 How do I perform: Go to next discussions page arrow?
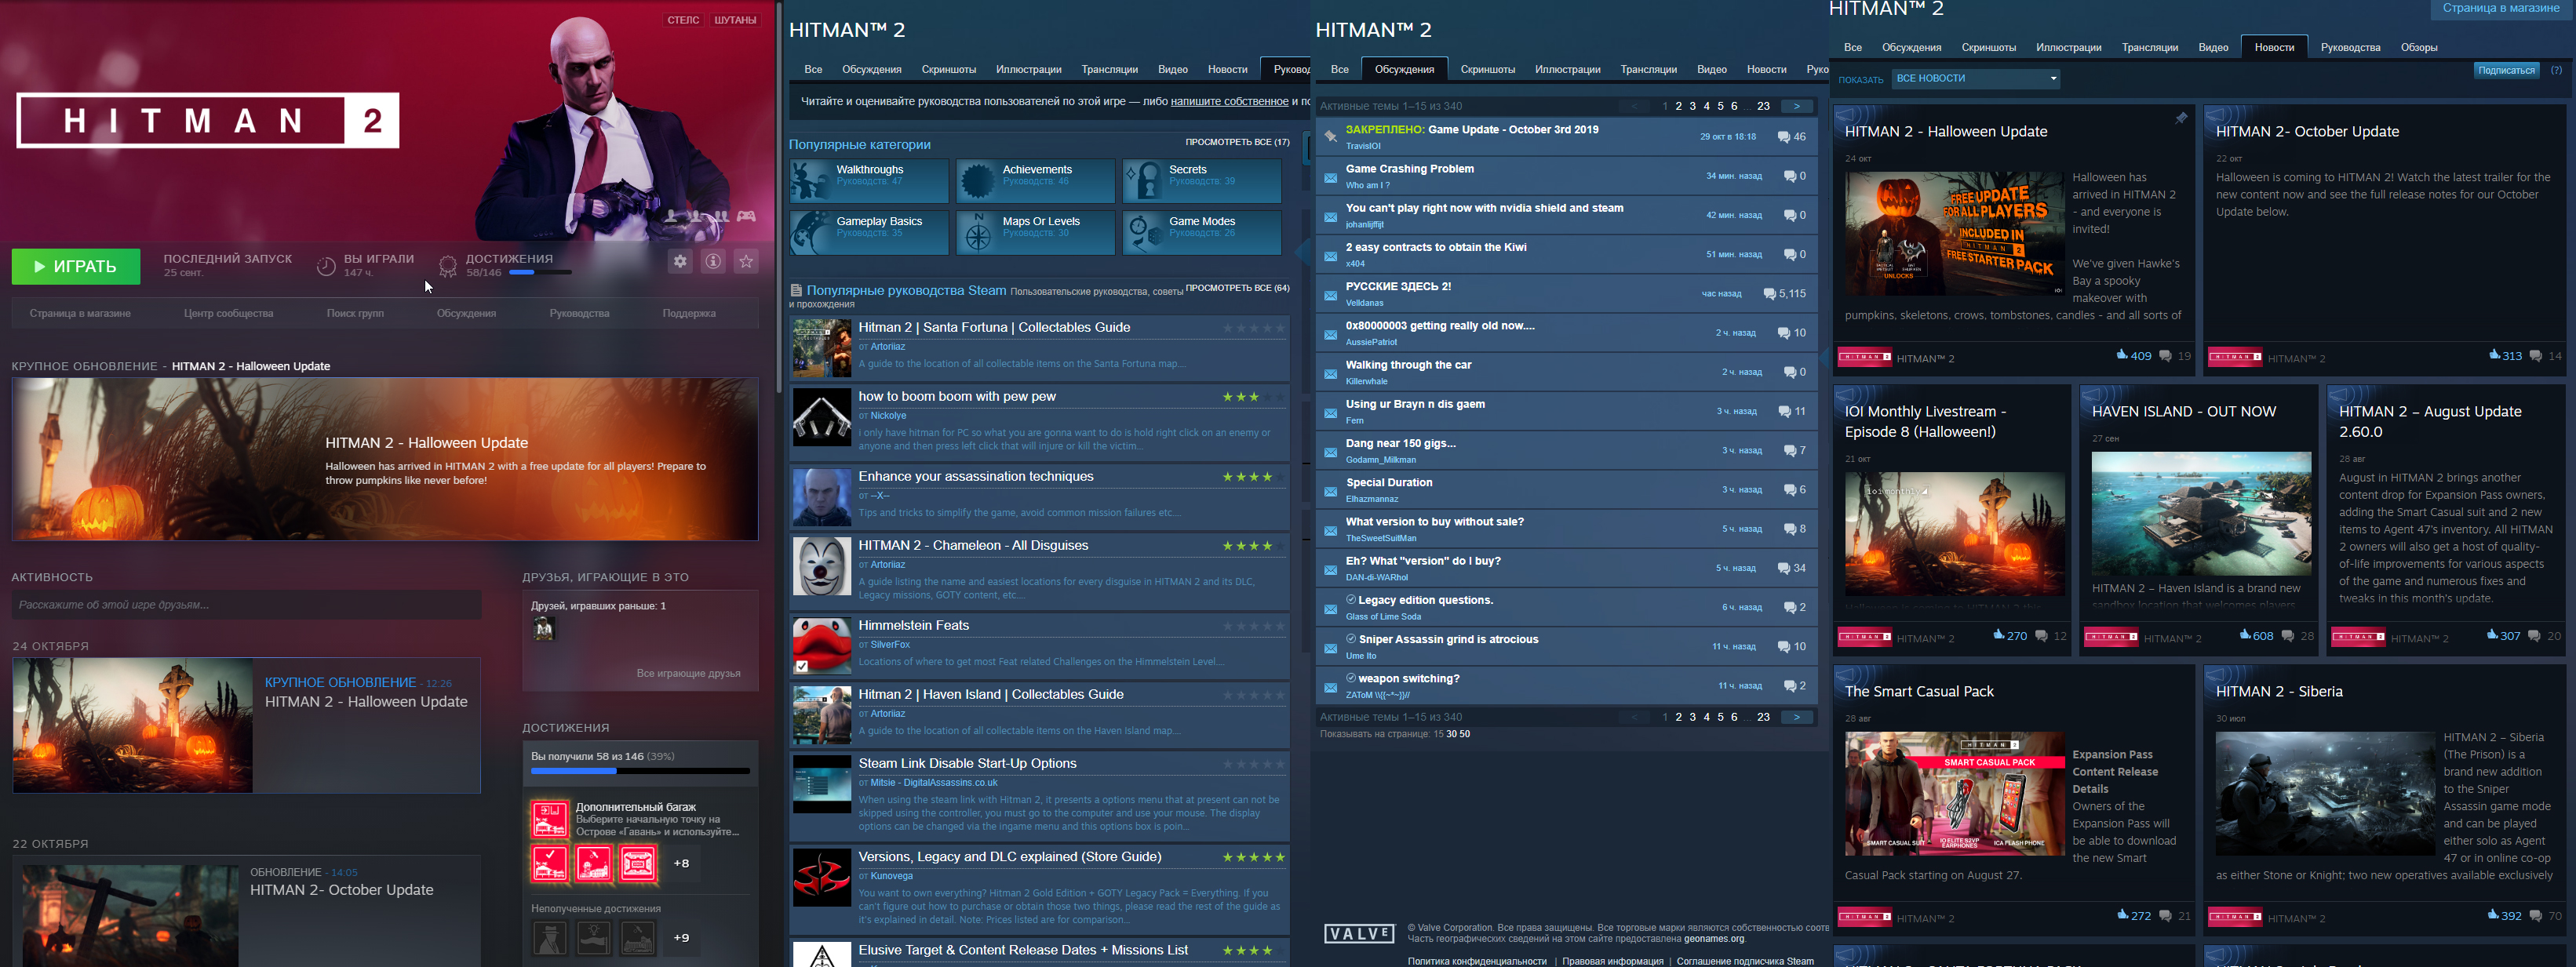tap(1796, 106)
